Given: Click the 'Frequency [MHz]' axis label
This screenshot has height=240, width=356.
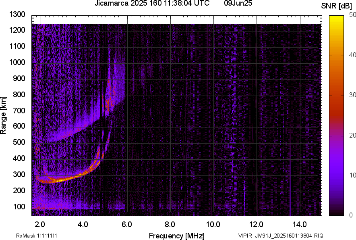Looking at the screenshot, I should pos(177,236).
